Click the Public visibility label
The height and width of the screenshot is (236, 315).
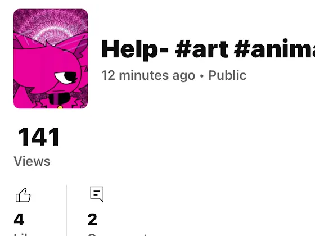coord(227,75)
